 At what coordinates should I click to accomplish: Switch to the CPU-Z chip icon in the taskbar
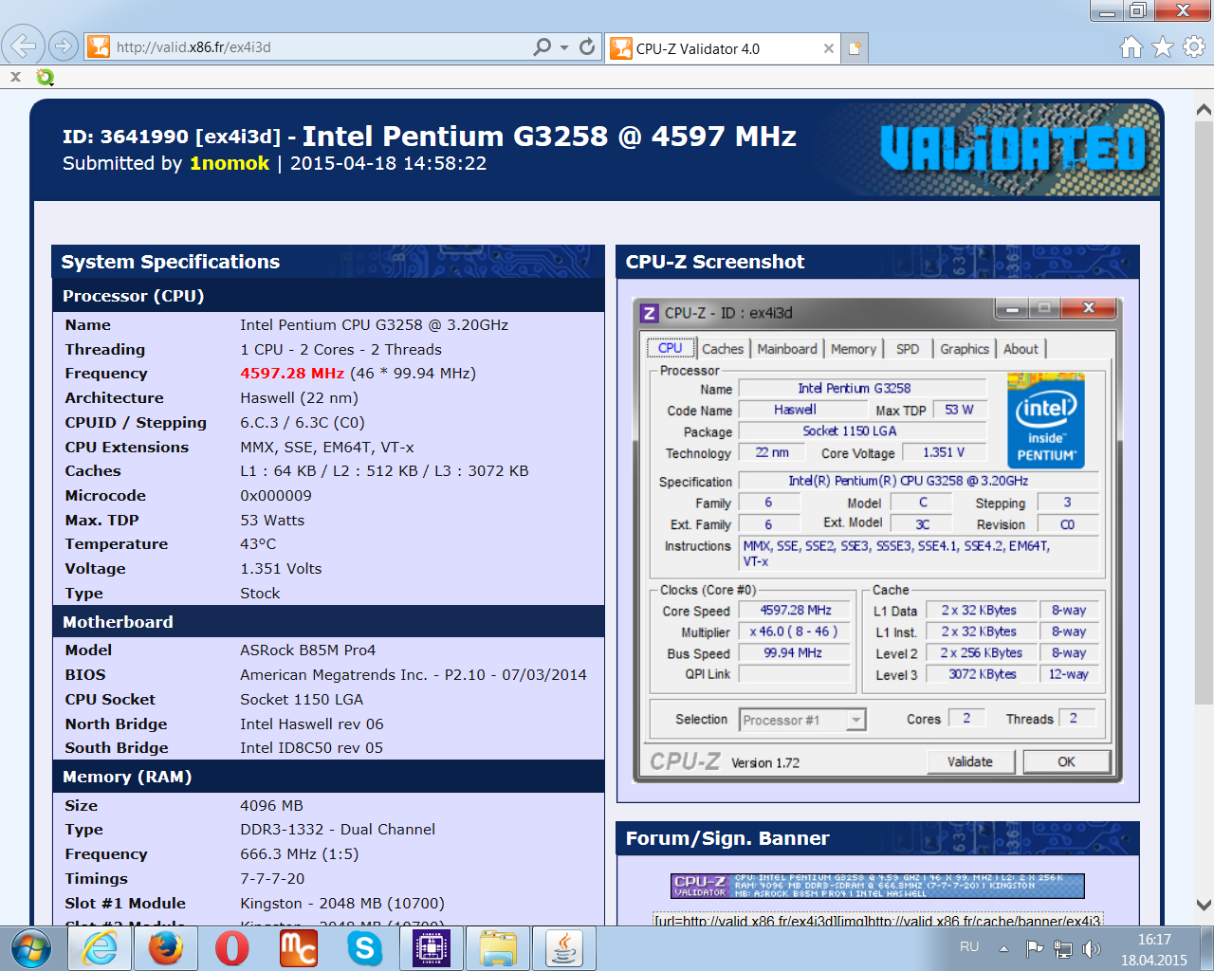[432, 948]
